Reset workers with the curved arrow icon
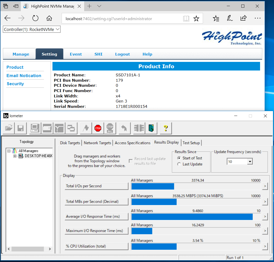 124,128
